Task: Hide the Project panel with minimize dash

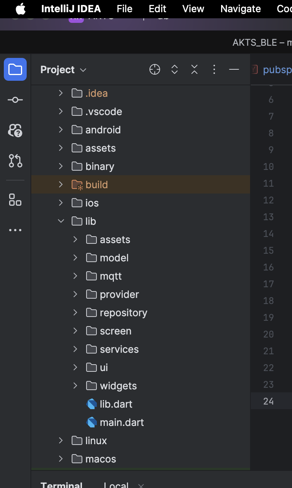Action: 234,69
